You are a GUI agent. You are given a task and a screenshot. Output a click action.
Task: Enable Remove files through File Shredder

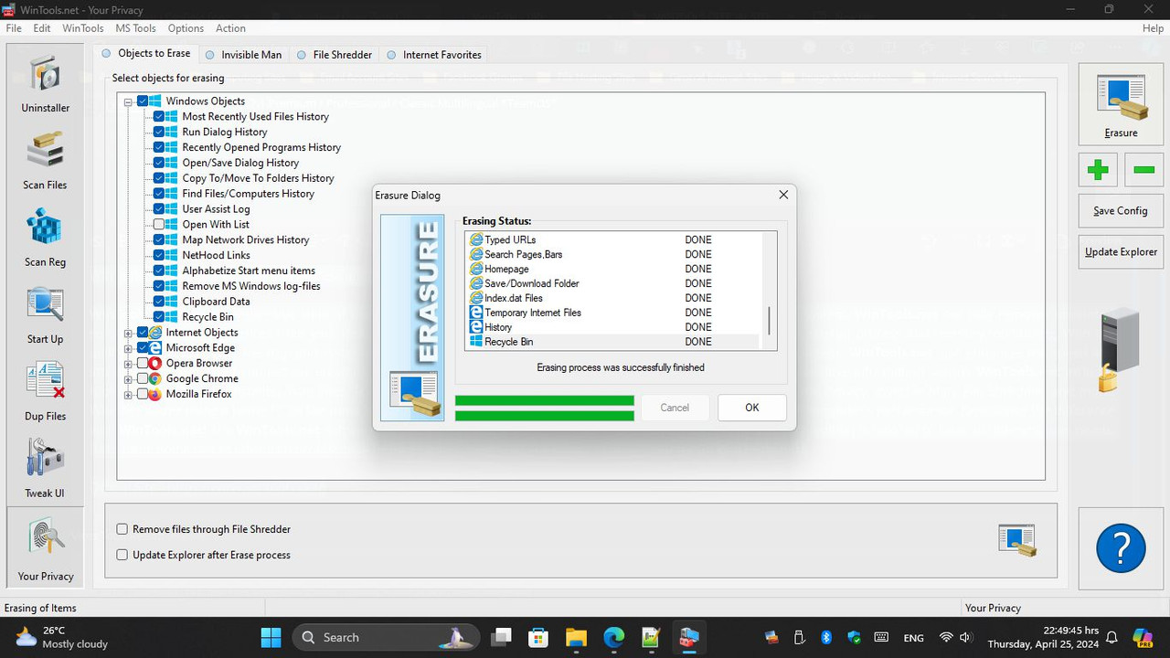pos(122,529)
